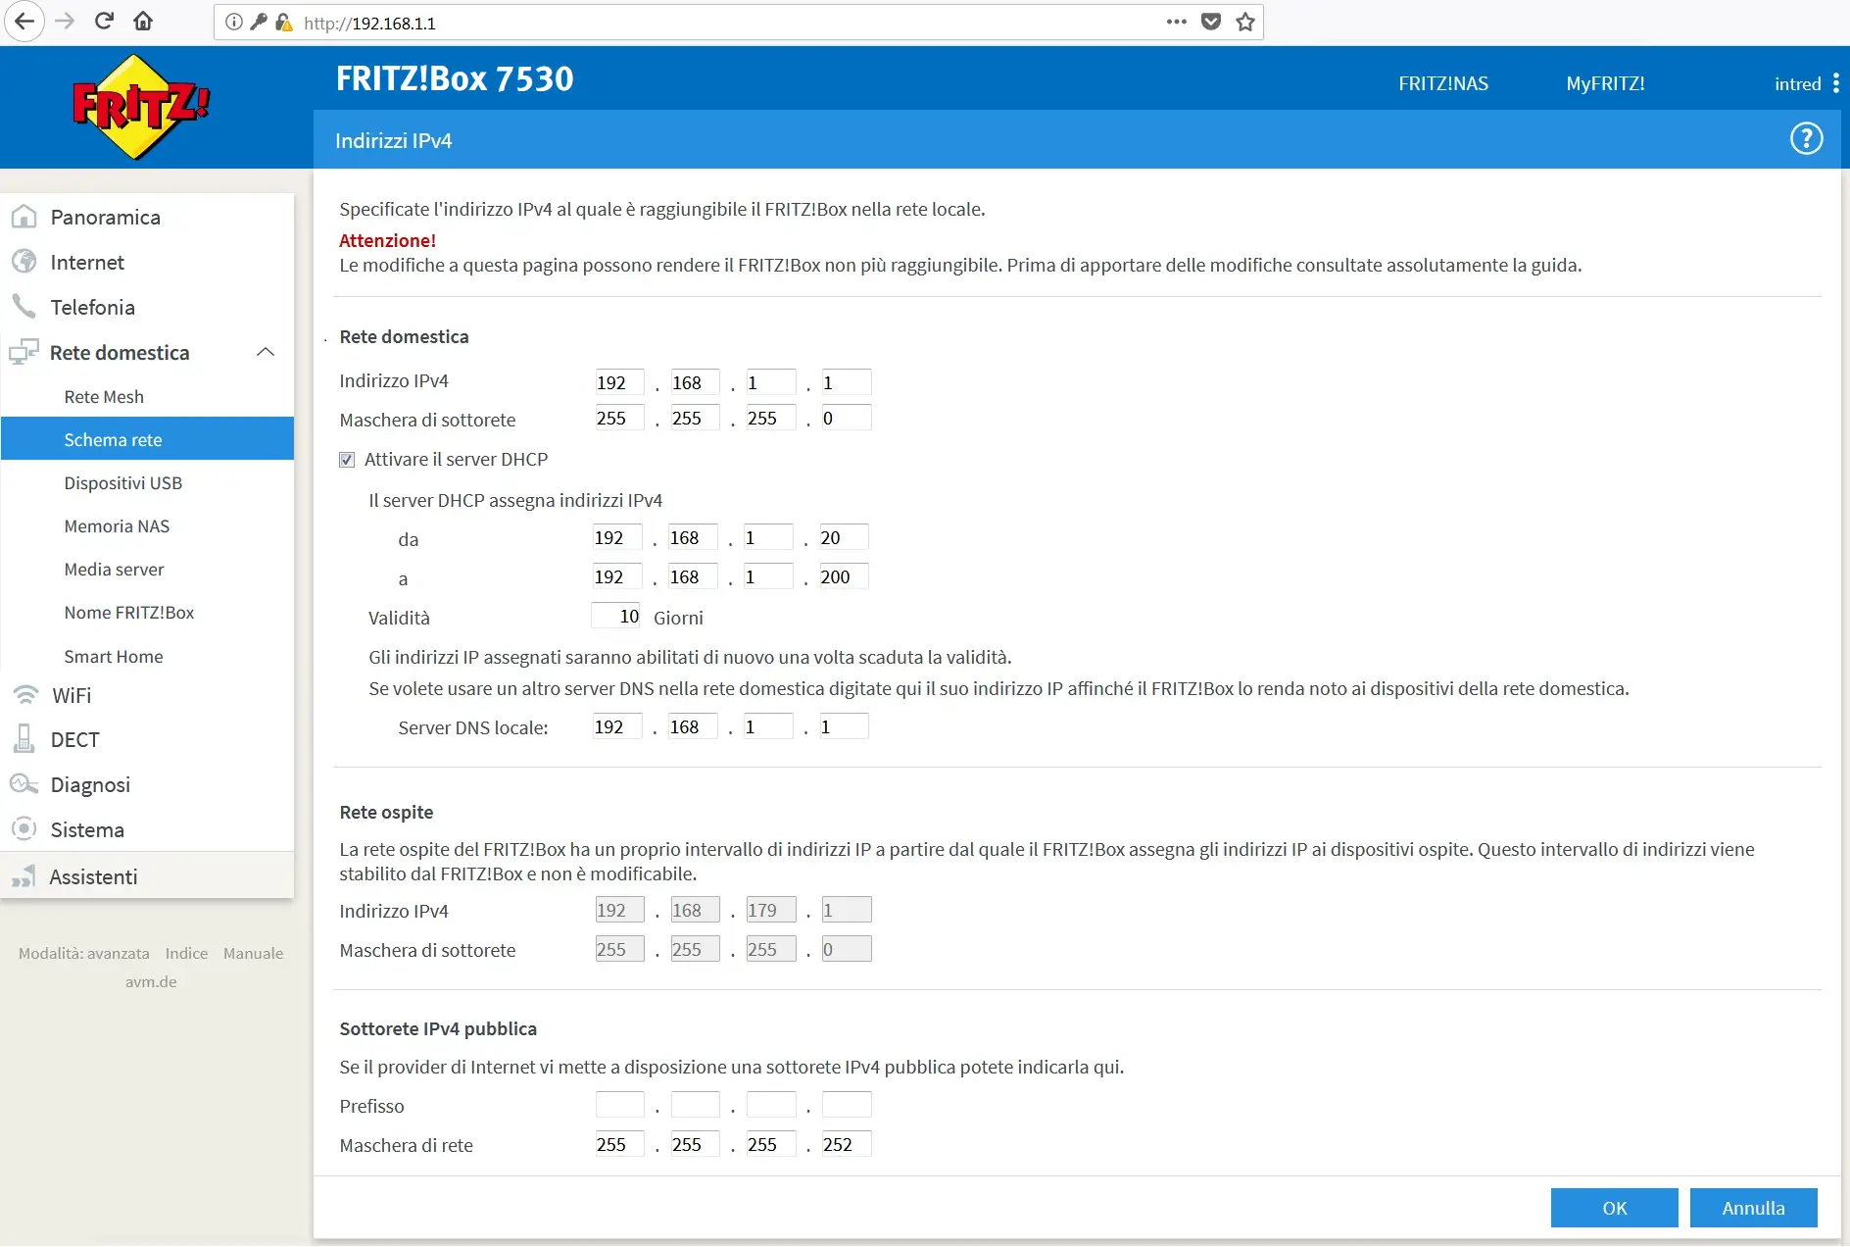Click the OK button
The image size is (1850, 1247).
(1614, 1208)
